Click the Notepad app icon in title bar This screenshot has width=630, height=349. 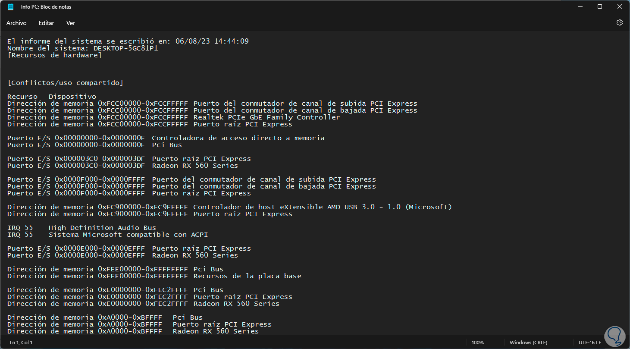[x=11, y=7]
